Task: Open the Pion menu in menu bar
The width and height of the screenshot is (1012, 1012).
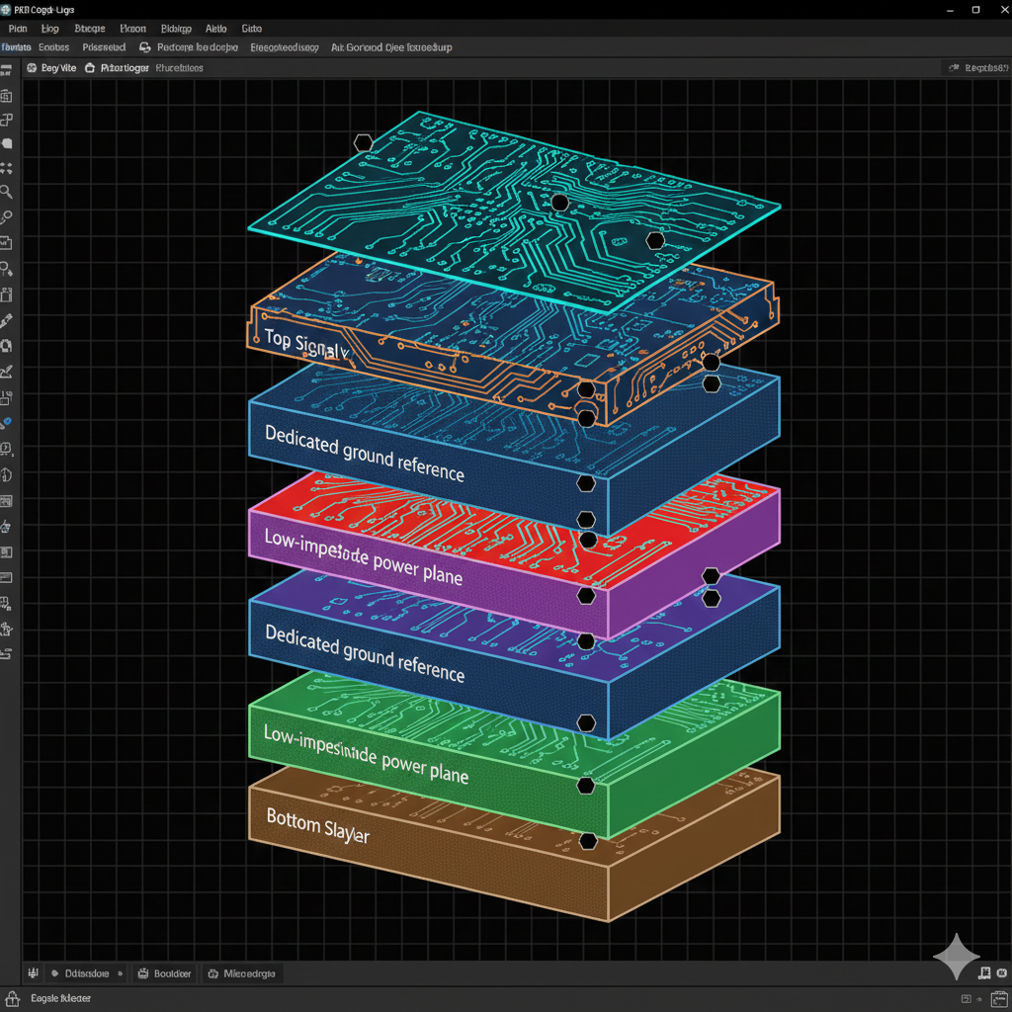Action: pyautogui.click(x=18, y=29)
